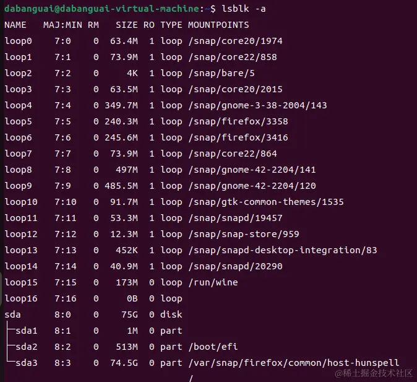Image resolution: width=417 pixels, height=382 pixels.
Task: Select partition name 'sda3'
Action: click(x=27, y=363)
